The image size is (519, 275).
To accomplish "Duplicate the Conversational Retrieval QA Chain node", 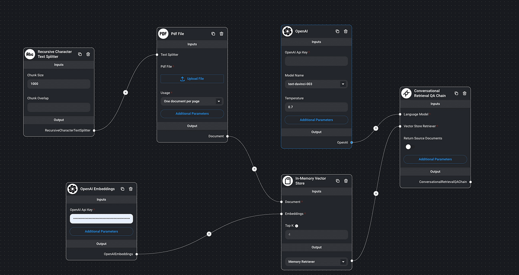I will coord(456,93).
